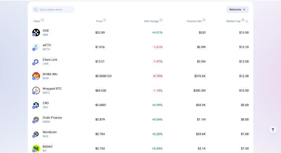Toggle Market Cap sort arrow
This screenshot has height=153, width=281.
pyautogui.click(x=247, y=21)
